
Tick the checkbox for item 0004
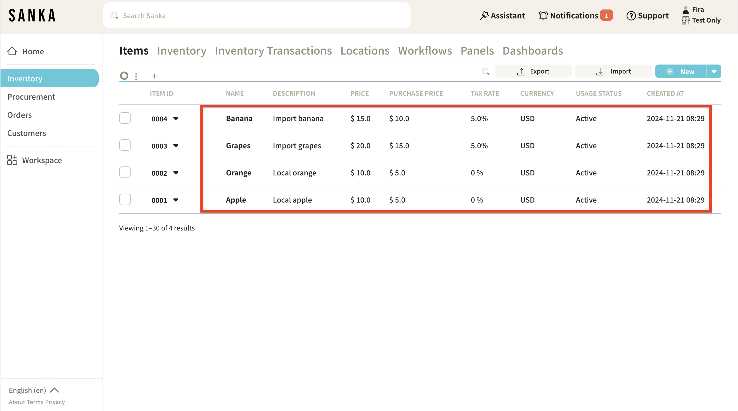pyautogui.click(x=125, y=118)
